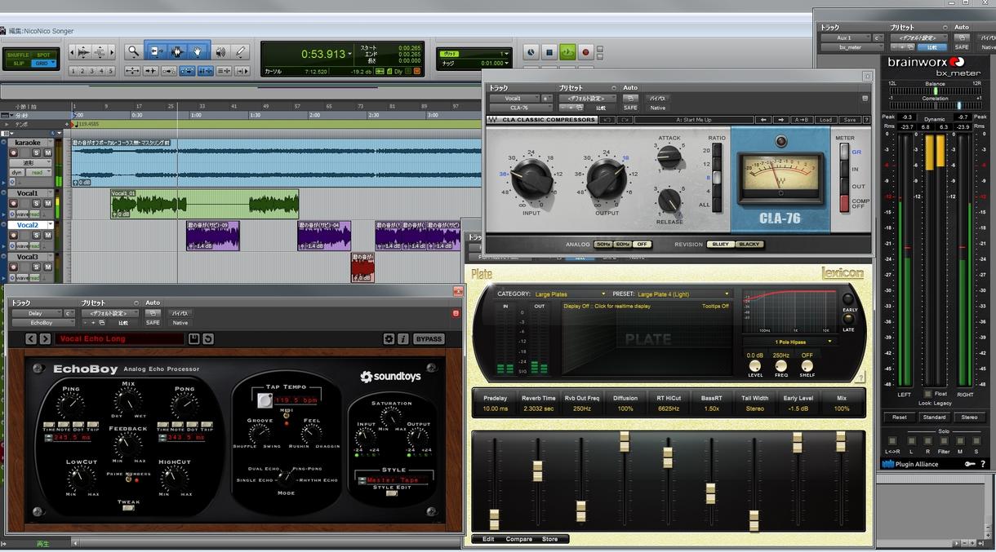The height and width of the screenshot is (552, 996).
Task: Enable Shuffle edit mode
Action: point(17,55)
